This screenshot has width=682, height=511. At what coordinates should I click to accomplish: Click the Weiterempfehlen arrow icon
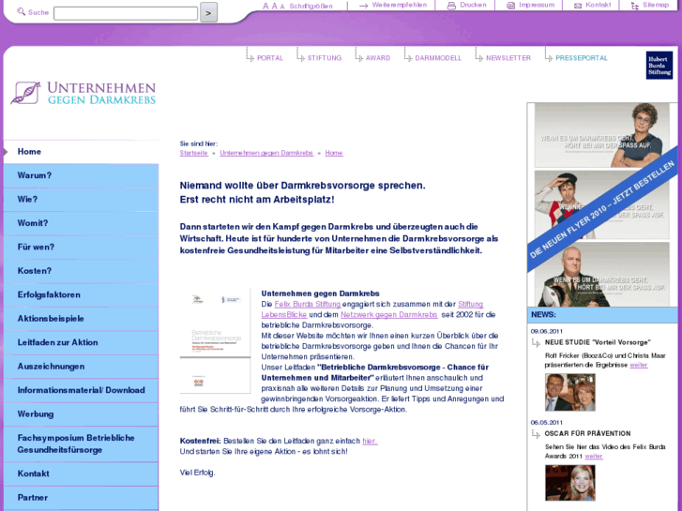(364, 6)
